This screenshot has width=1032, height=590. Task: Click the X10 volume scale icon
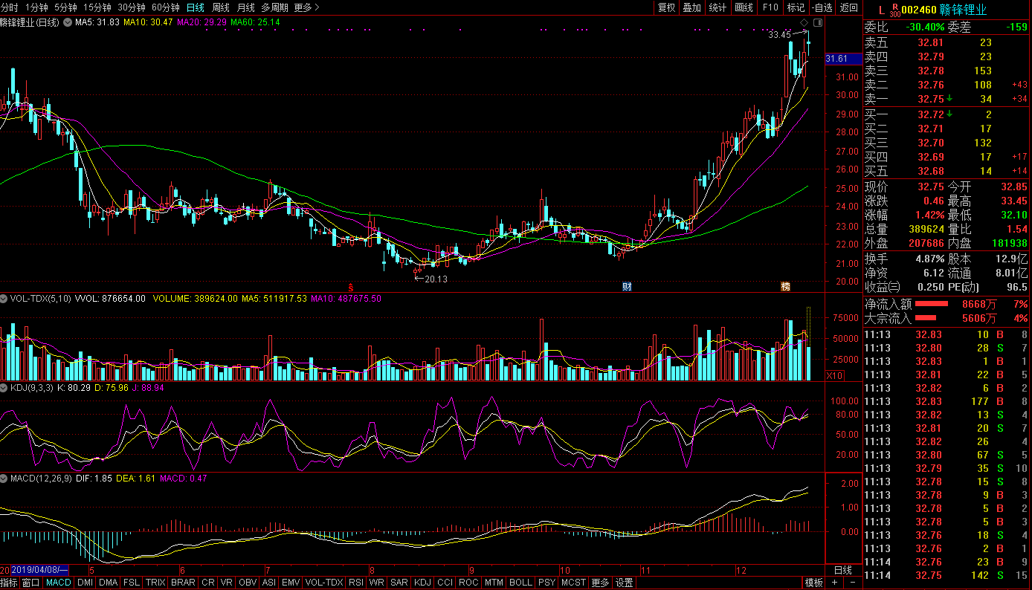[835, 376]
